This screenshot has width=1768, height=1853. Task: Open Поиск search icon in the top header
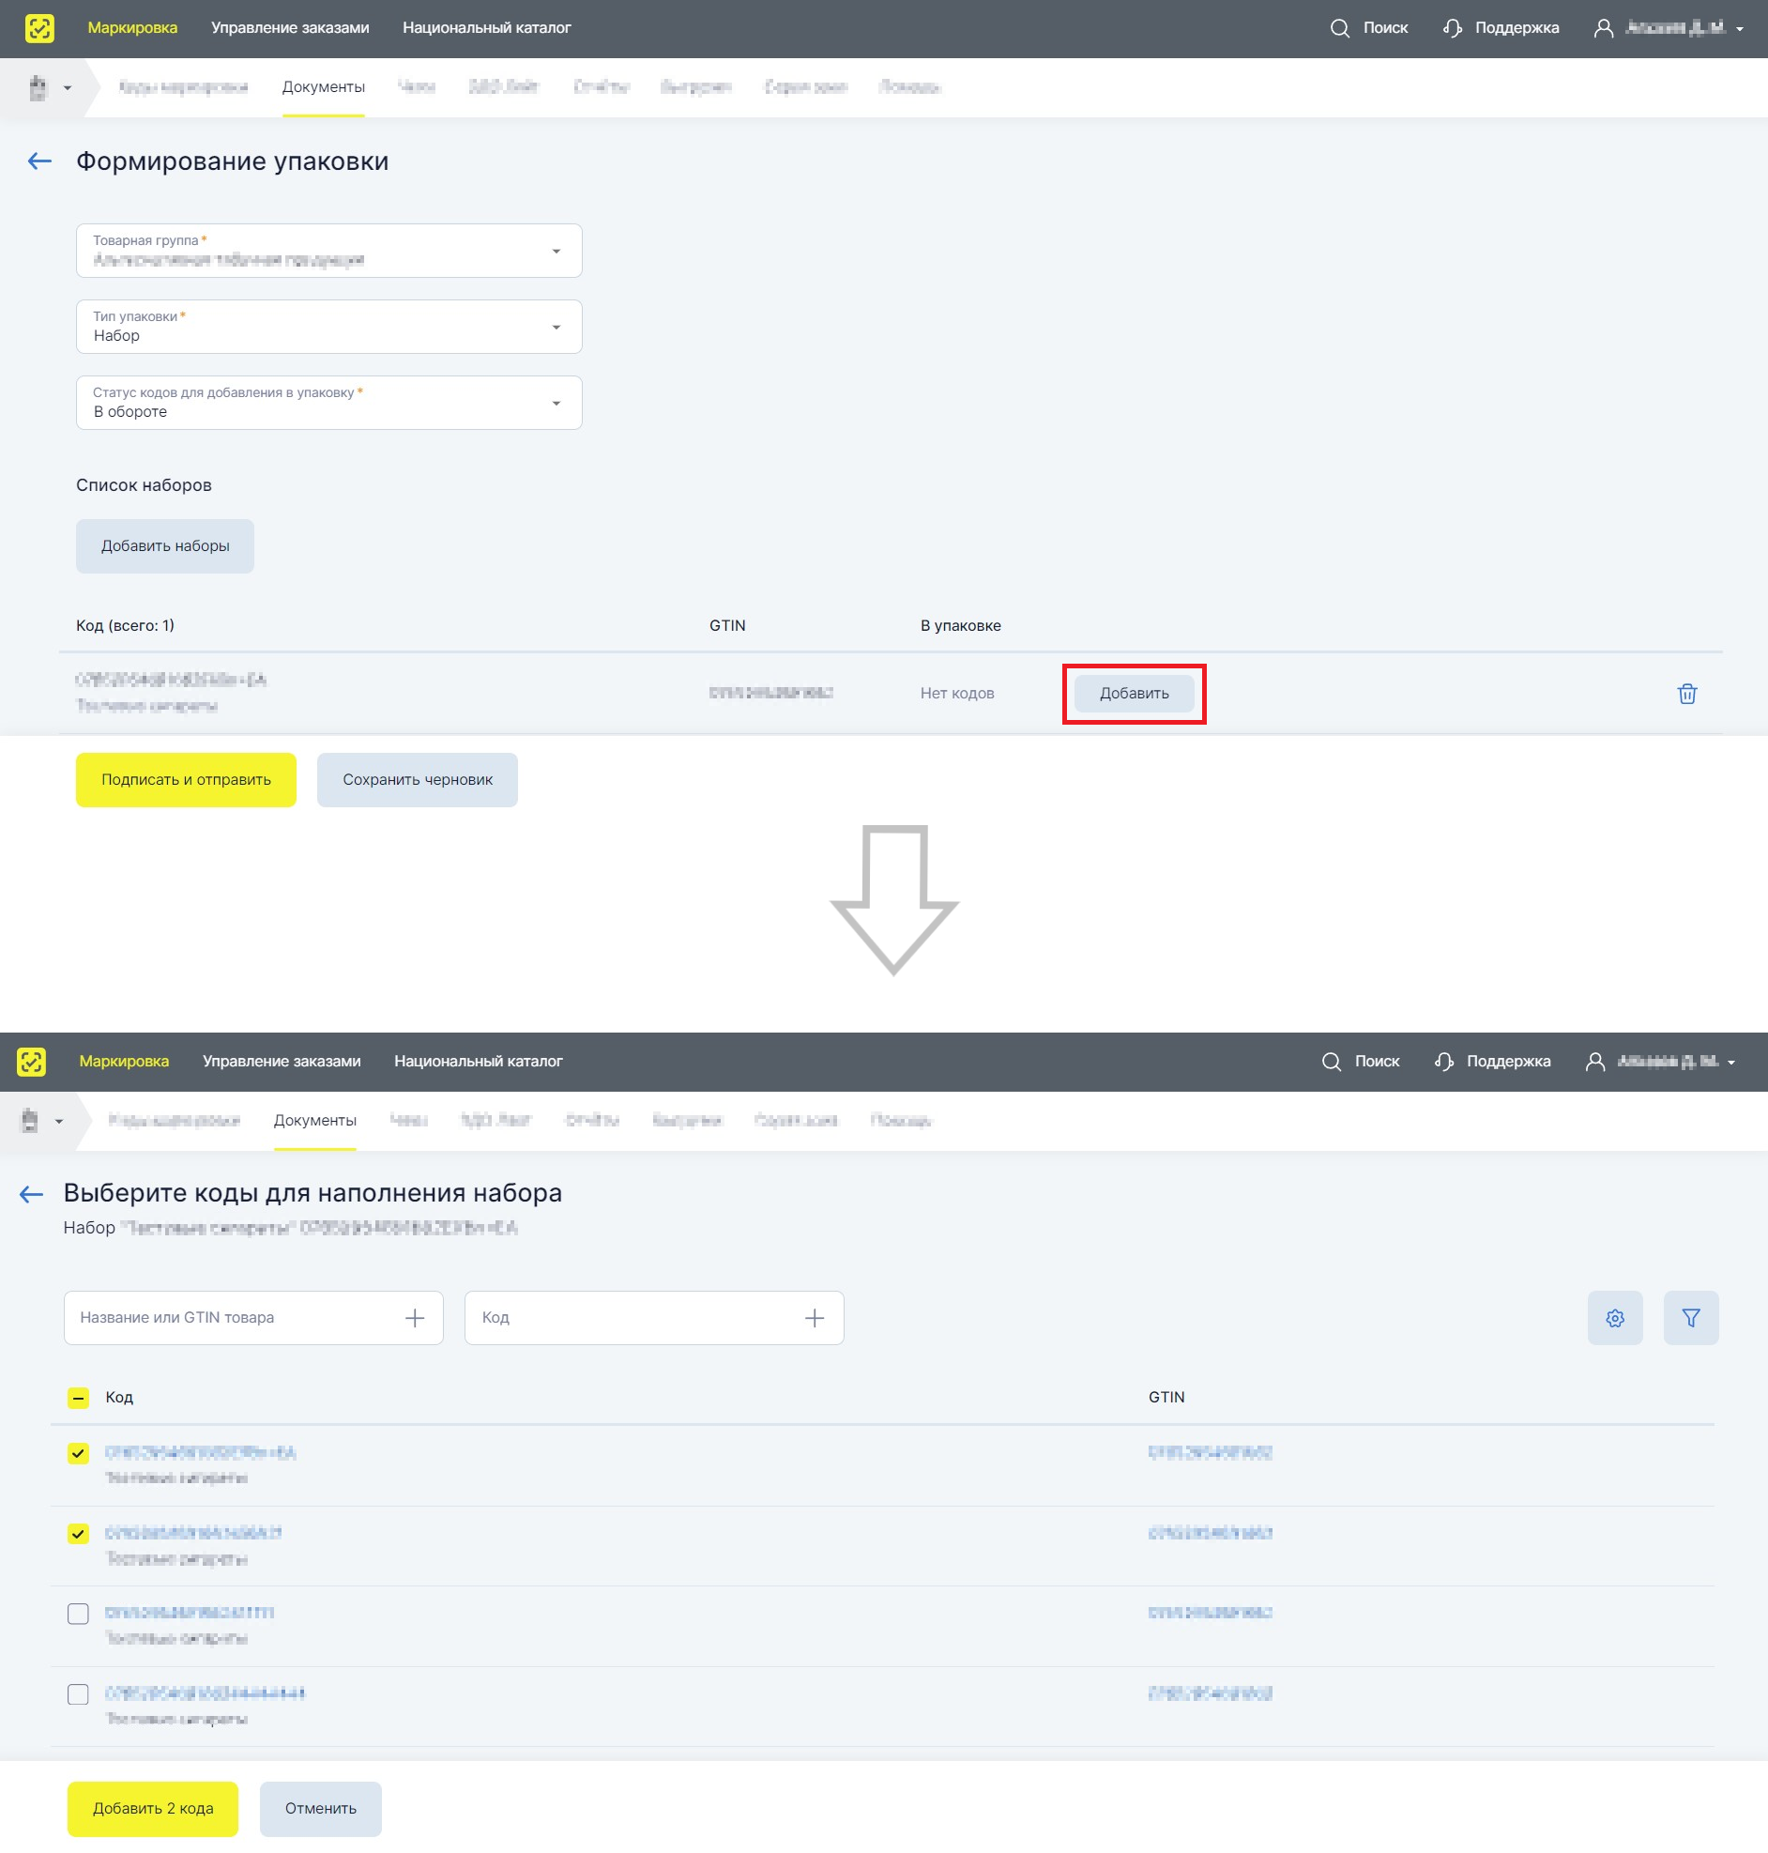tap(1339, 28)
